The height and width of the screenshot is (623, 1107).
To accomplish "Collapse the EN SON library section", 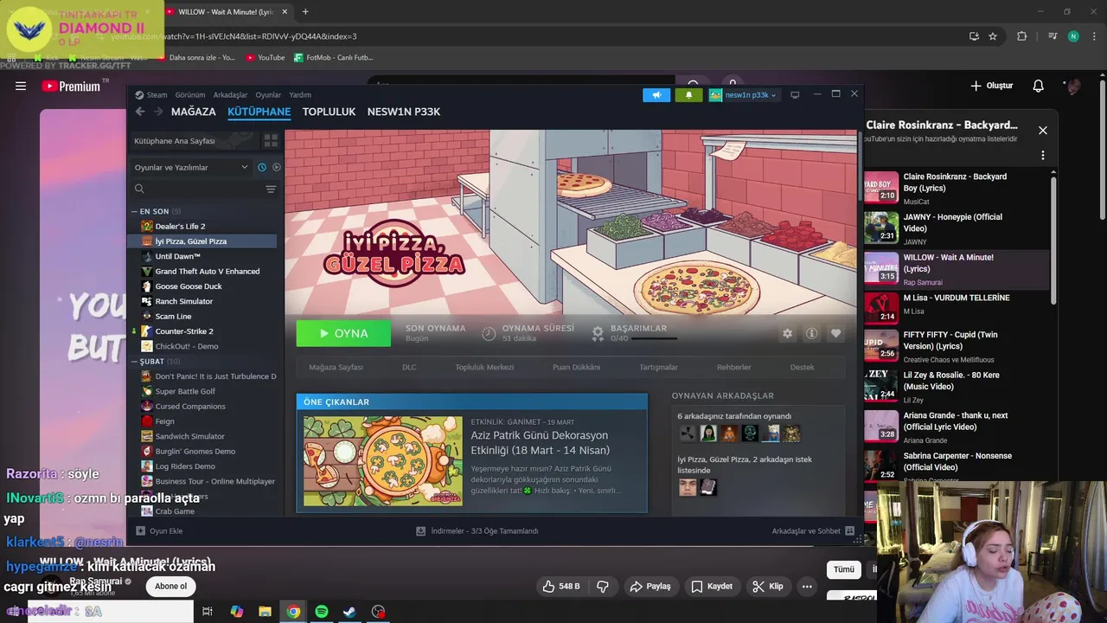I will click(x=135, y=211).
